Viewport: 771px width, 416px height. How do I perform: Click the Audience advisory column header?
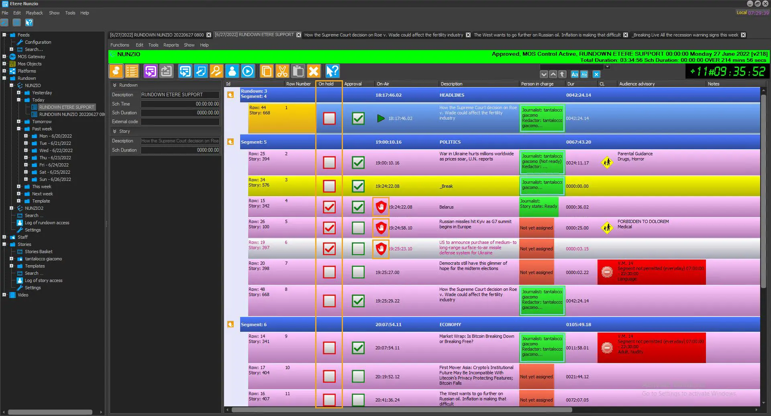pyautogui.click(x=636, y=84)
